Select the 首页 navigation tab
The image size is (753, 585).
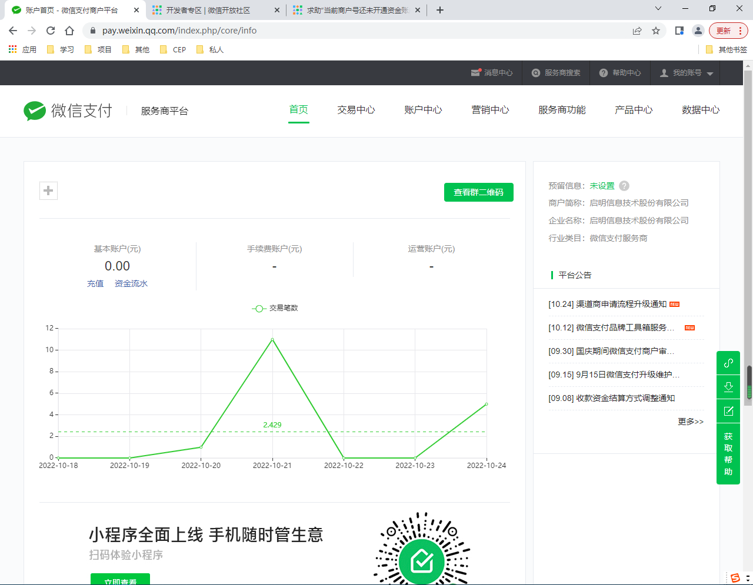pos(299,110)
